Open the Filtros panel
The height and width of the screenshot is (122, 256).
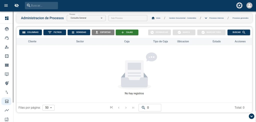coord(55,32)
